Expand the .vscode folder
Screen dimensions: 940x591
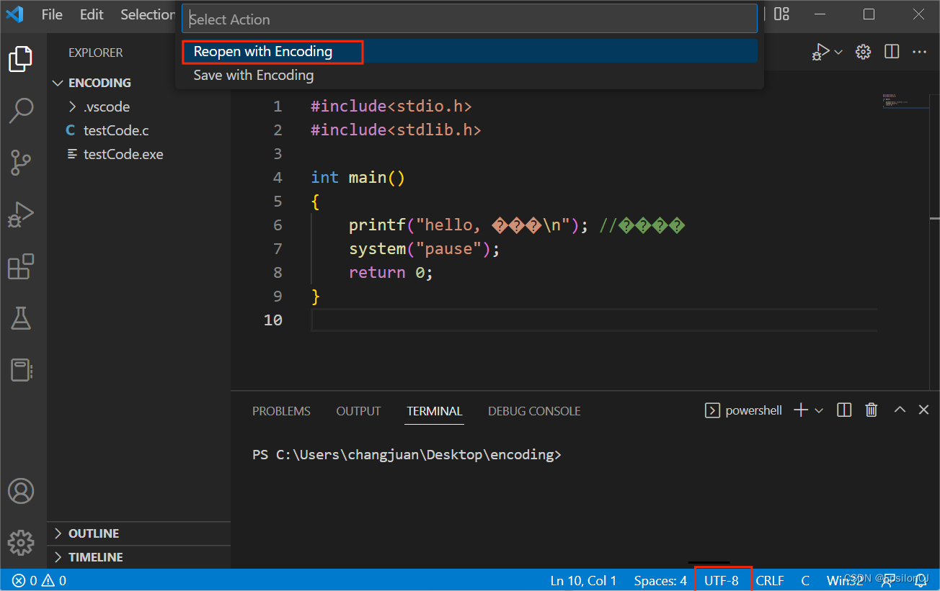[x=139, y=107]
